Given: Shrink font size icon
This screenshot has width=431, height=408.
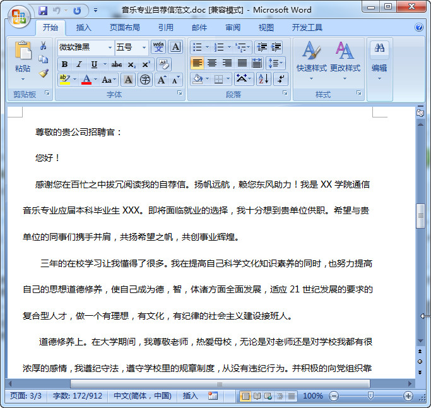Looking at the screenshot, I should point(175,80).
